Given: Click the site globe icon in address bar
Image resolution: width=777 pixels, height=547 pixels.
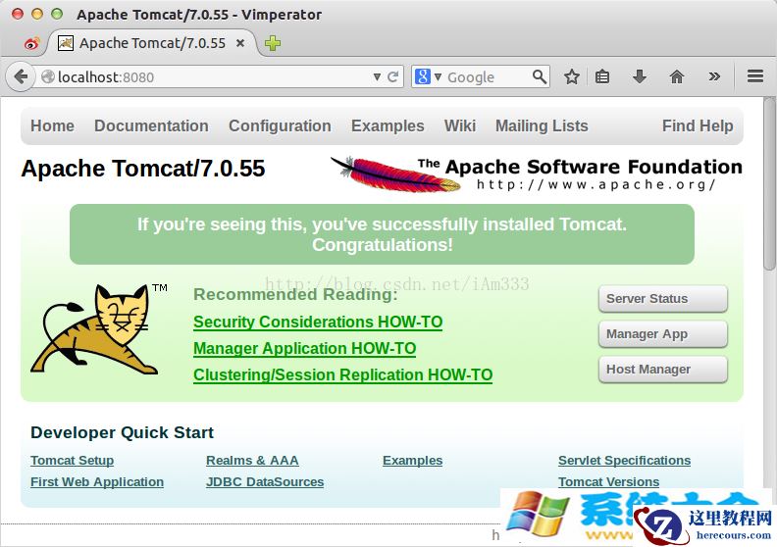Looking at the screenshot, I should pos(47,76).
